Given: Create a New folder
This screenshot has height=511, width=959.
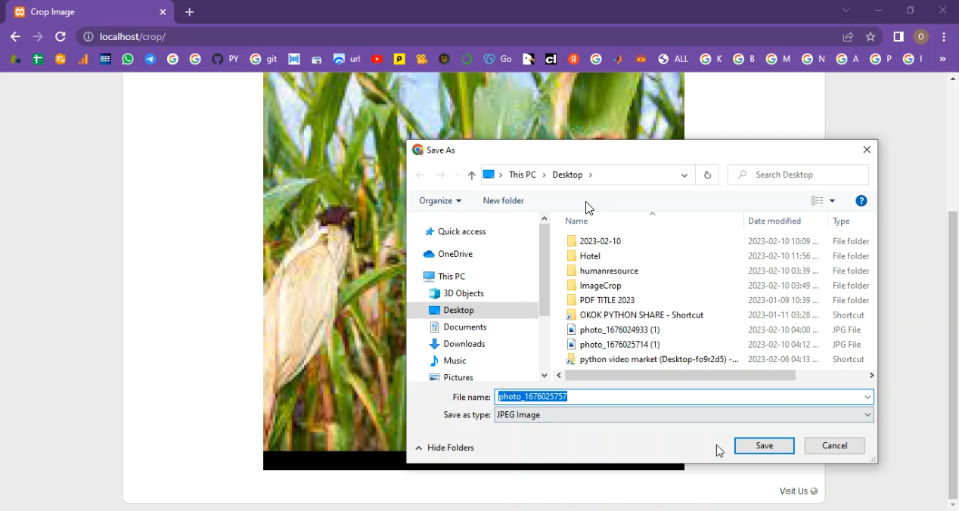Looking at the screenshot, I should pyautogui.click(x=503, y=200).
